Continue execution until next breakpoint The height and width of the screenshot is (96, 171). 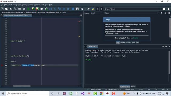point(68,9)
